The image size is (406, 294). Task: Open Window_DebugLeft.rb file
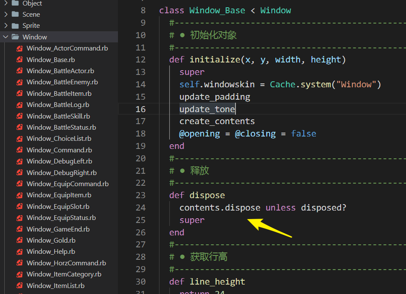pyautogui.click(x=59, y=161)
